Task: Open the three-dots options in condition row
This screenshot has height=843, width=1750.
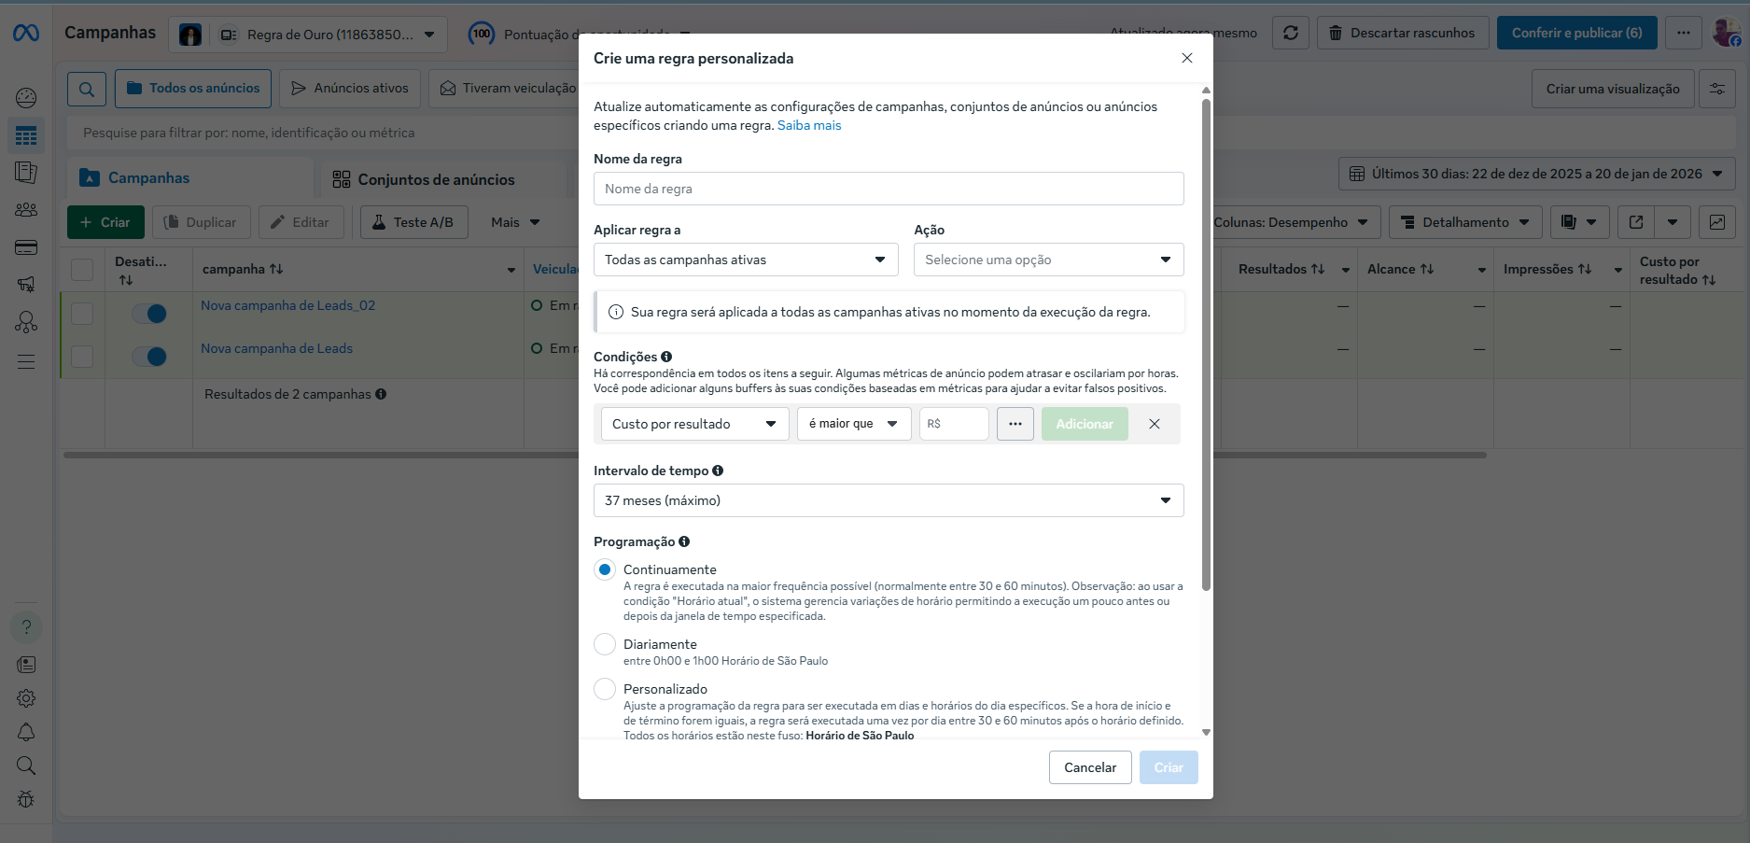Action: (1015, 424)
